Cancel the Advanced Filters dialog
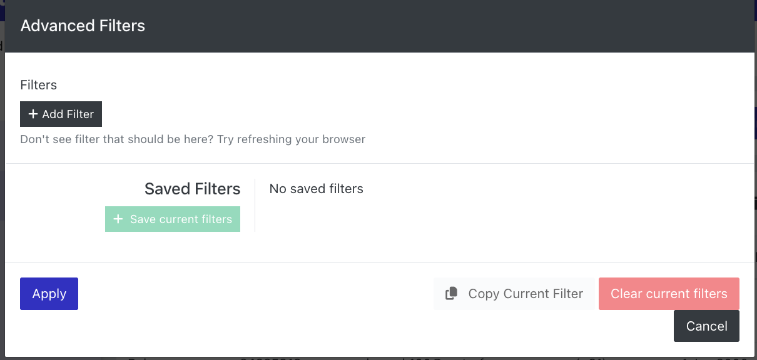 pyautogui.click(x=706, y=326)
